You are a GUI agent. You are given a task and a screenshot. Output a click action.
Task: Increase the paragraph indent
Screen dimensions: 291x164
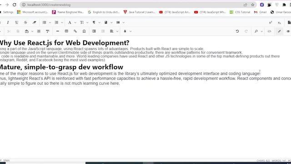pyautogui.click(x=94, y=31)
